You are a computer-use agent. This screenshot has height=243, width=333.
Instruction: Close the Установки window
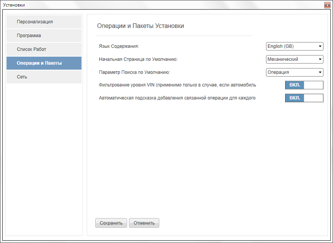[327, 5]
